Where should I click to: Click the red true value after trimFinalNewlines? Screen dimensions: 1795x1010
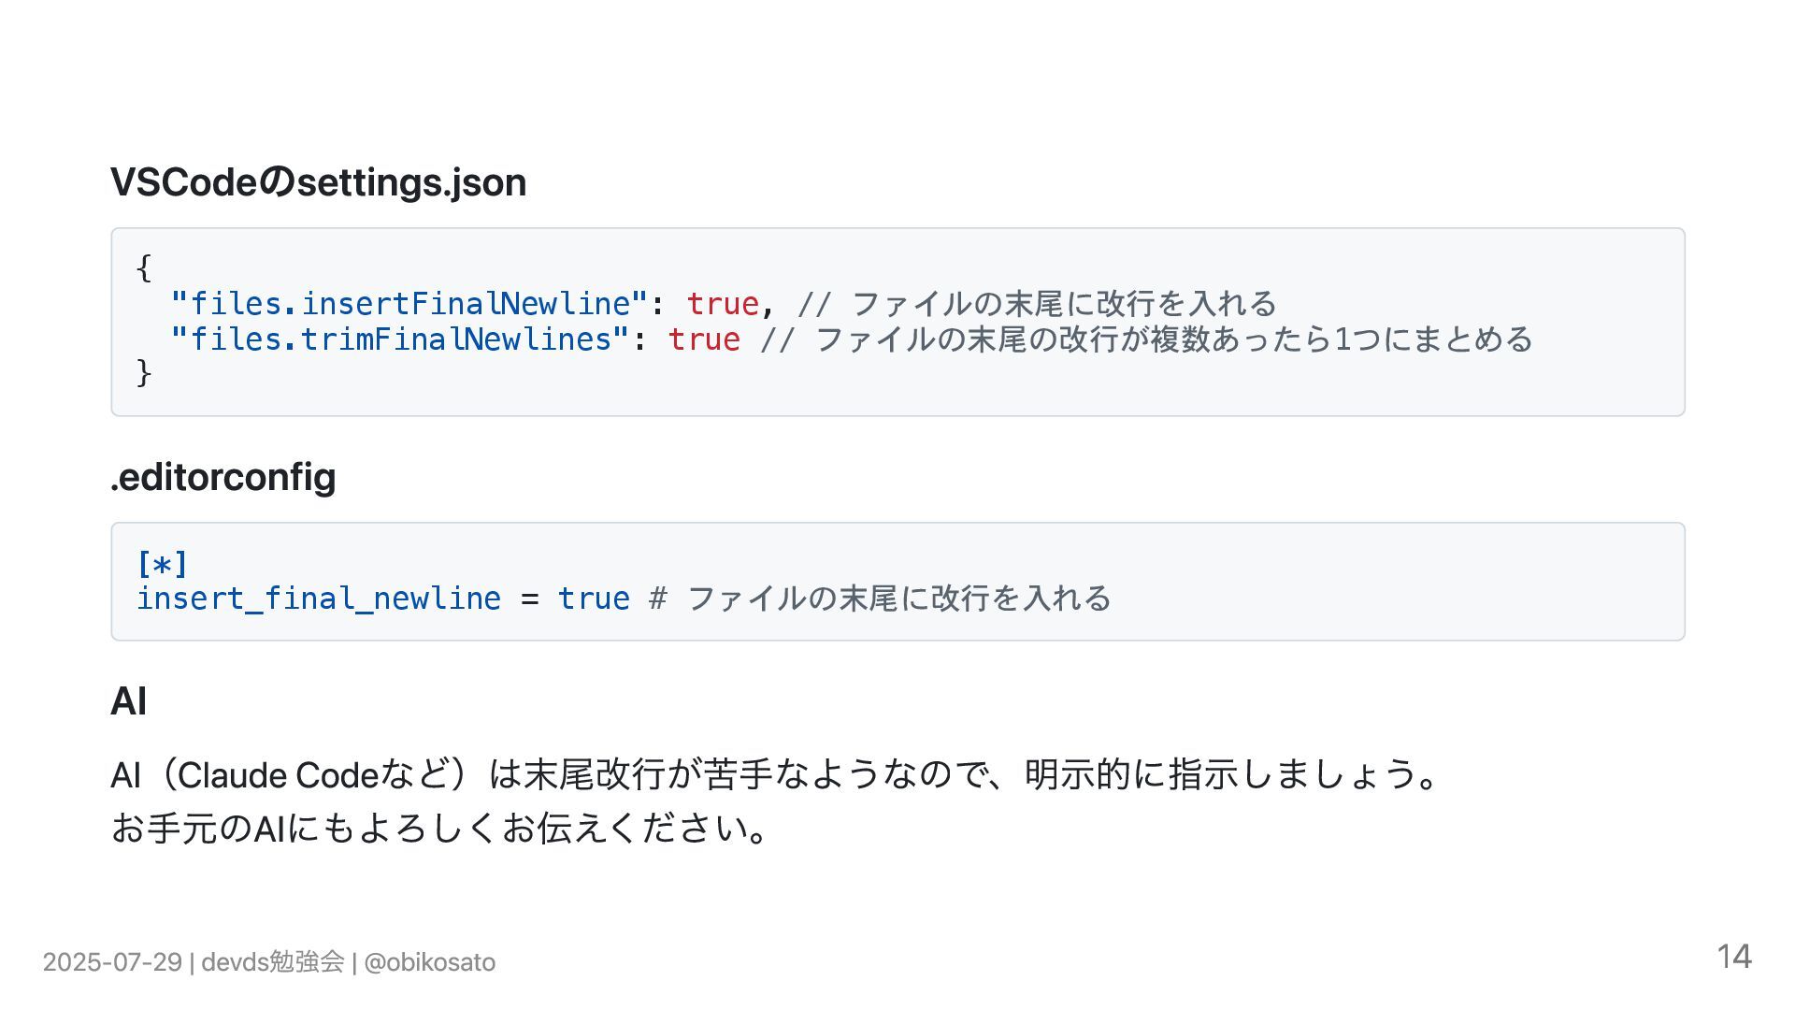click(704, 339)
